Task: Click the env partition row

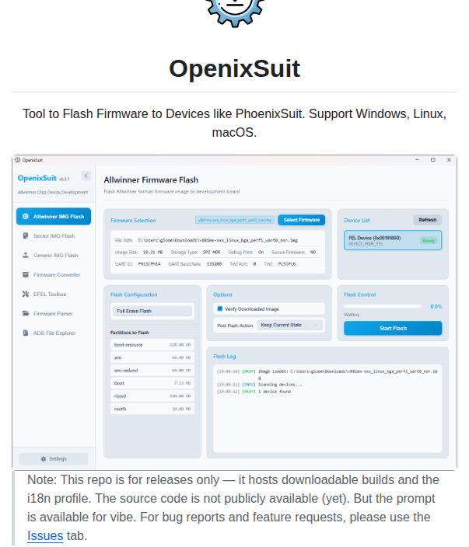Action: 152,357
